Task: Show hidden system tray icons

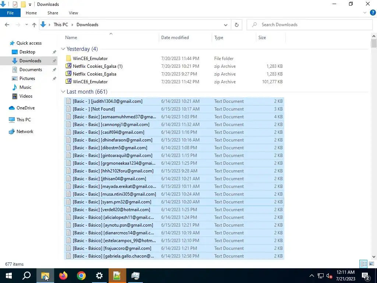Action: 311,276
